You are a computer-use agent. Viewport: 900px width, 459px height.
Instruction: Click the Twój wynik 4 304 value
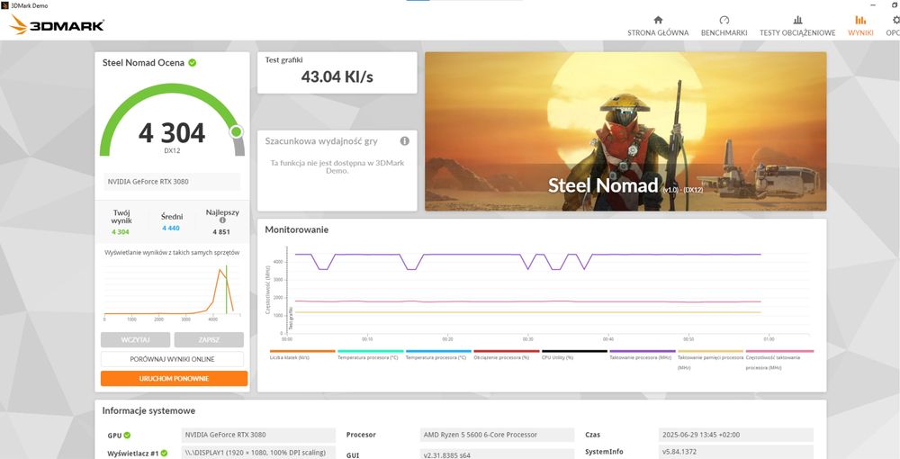point(121,232)
